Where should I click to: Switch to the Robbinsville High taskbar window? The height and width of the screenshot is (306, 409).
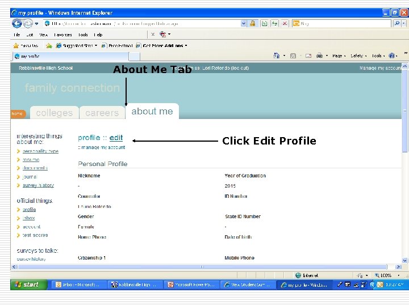tap(134, 285)
